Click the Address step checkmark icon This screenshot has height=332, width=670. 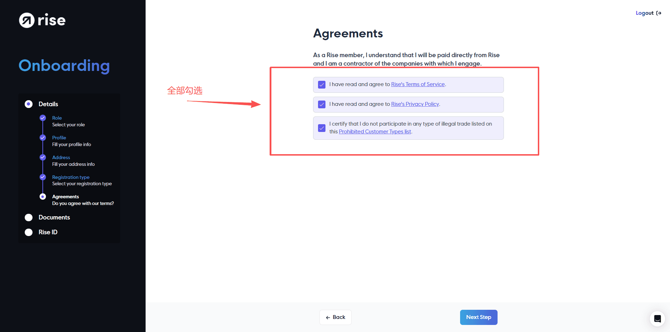click(x=43, y=157)
